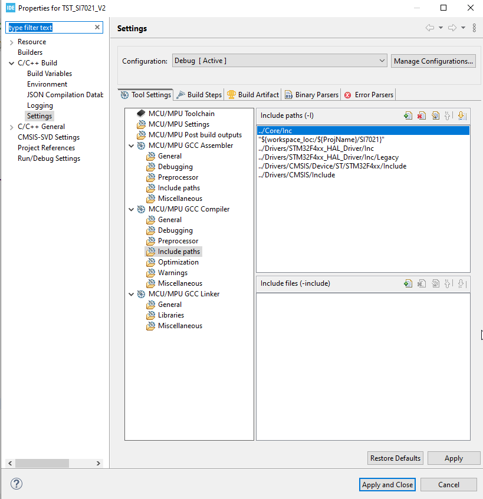Screen dimensions: 483x499
Task: Collapse the MCU/MPU GCC Assembler node
Action: (x=132, y=145)
